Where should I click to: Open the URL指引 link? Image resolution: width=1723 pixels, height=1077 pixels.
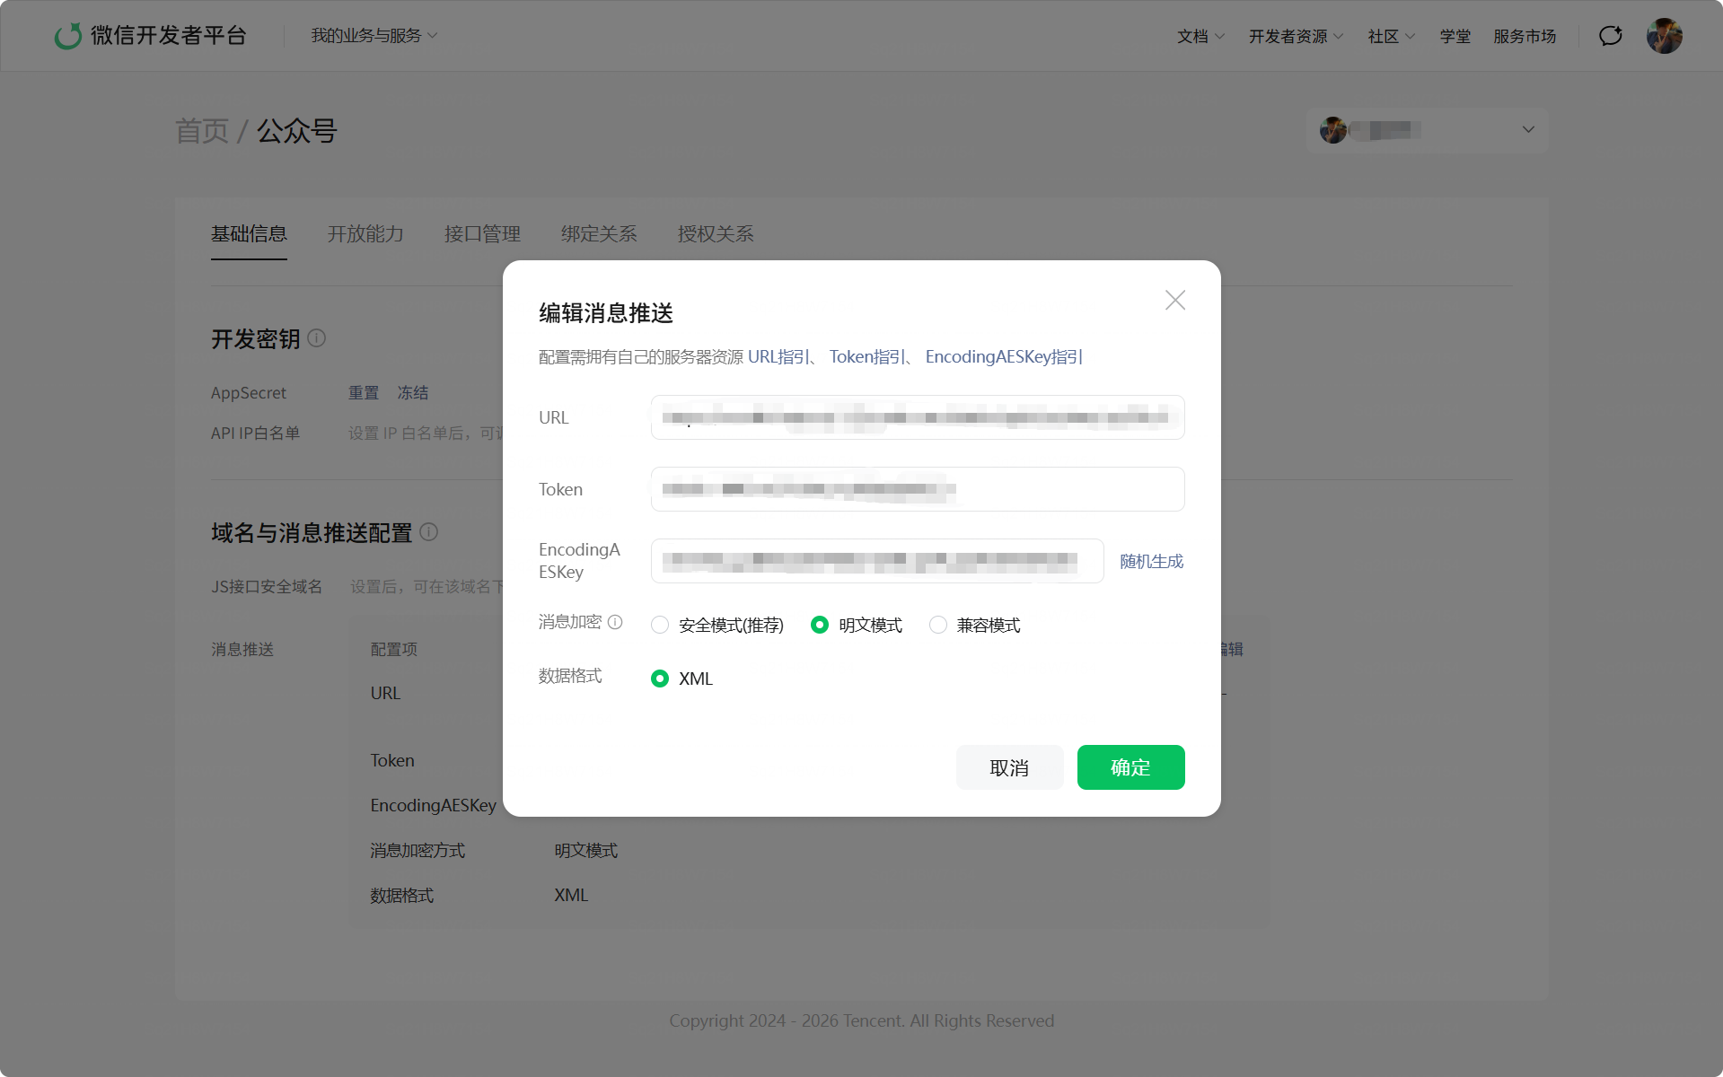tap(779, 356)
